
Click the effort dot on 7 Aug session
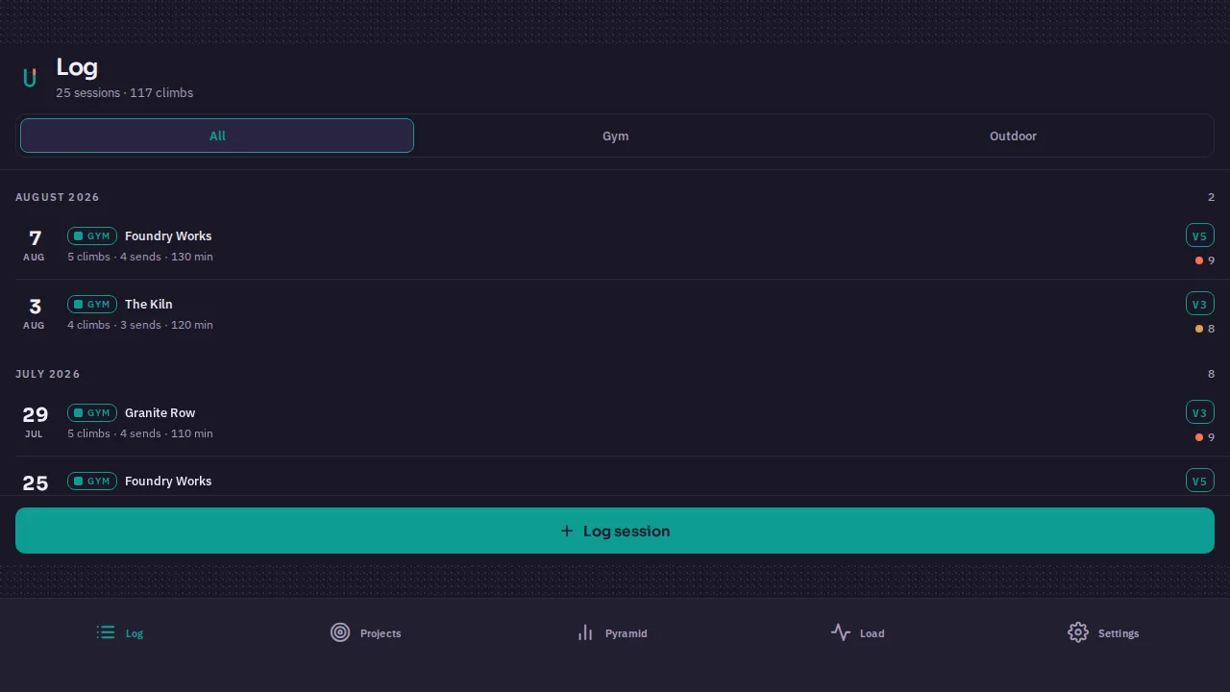1199,260
